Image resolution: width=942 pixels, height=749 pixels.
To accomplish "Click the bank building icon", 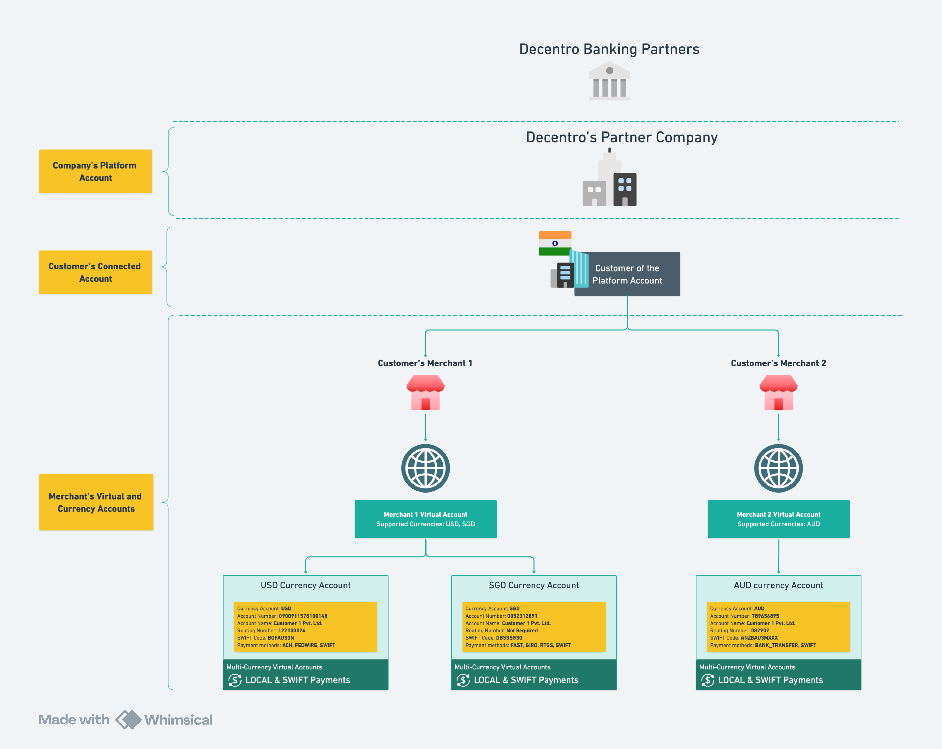I will [x=609, y=81].
